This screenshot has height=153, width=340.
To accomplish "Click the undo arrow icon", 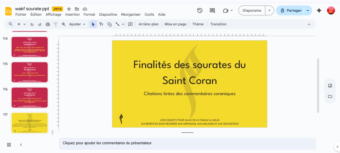I will pyautogui.click(x=32, y=24).
